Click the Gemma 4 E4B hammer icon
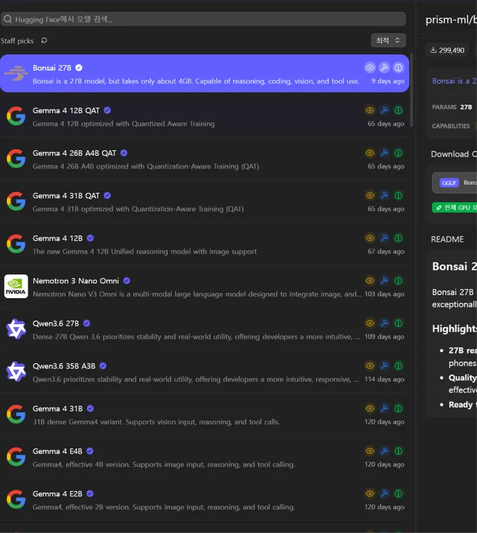This screenshot has height=533, width=477. 384,451
